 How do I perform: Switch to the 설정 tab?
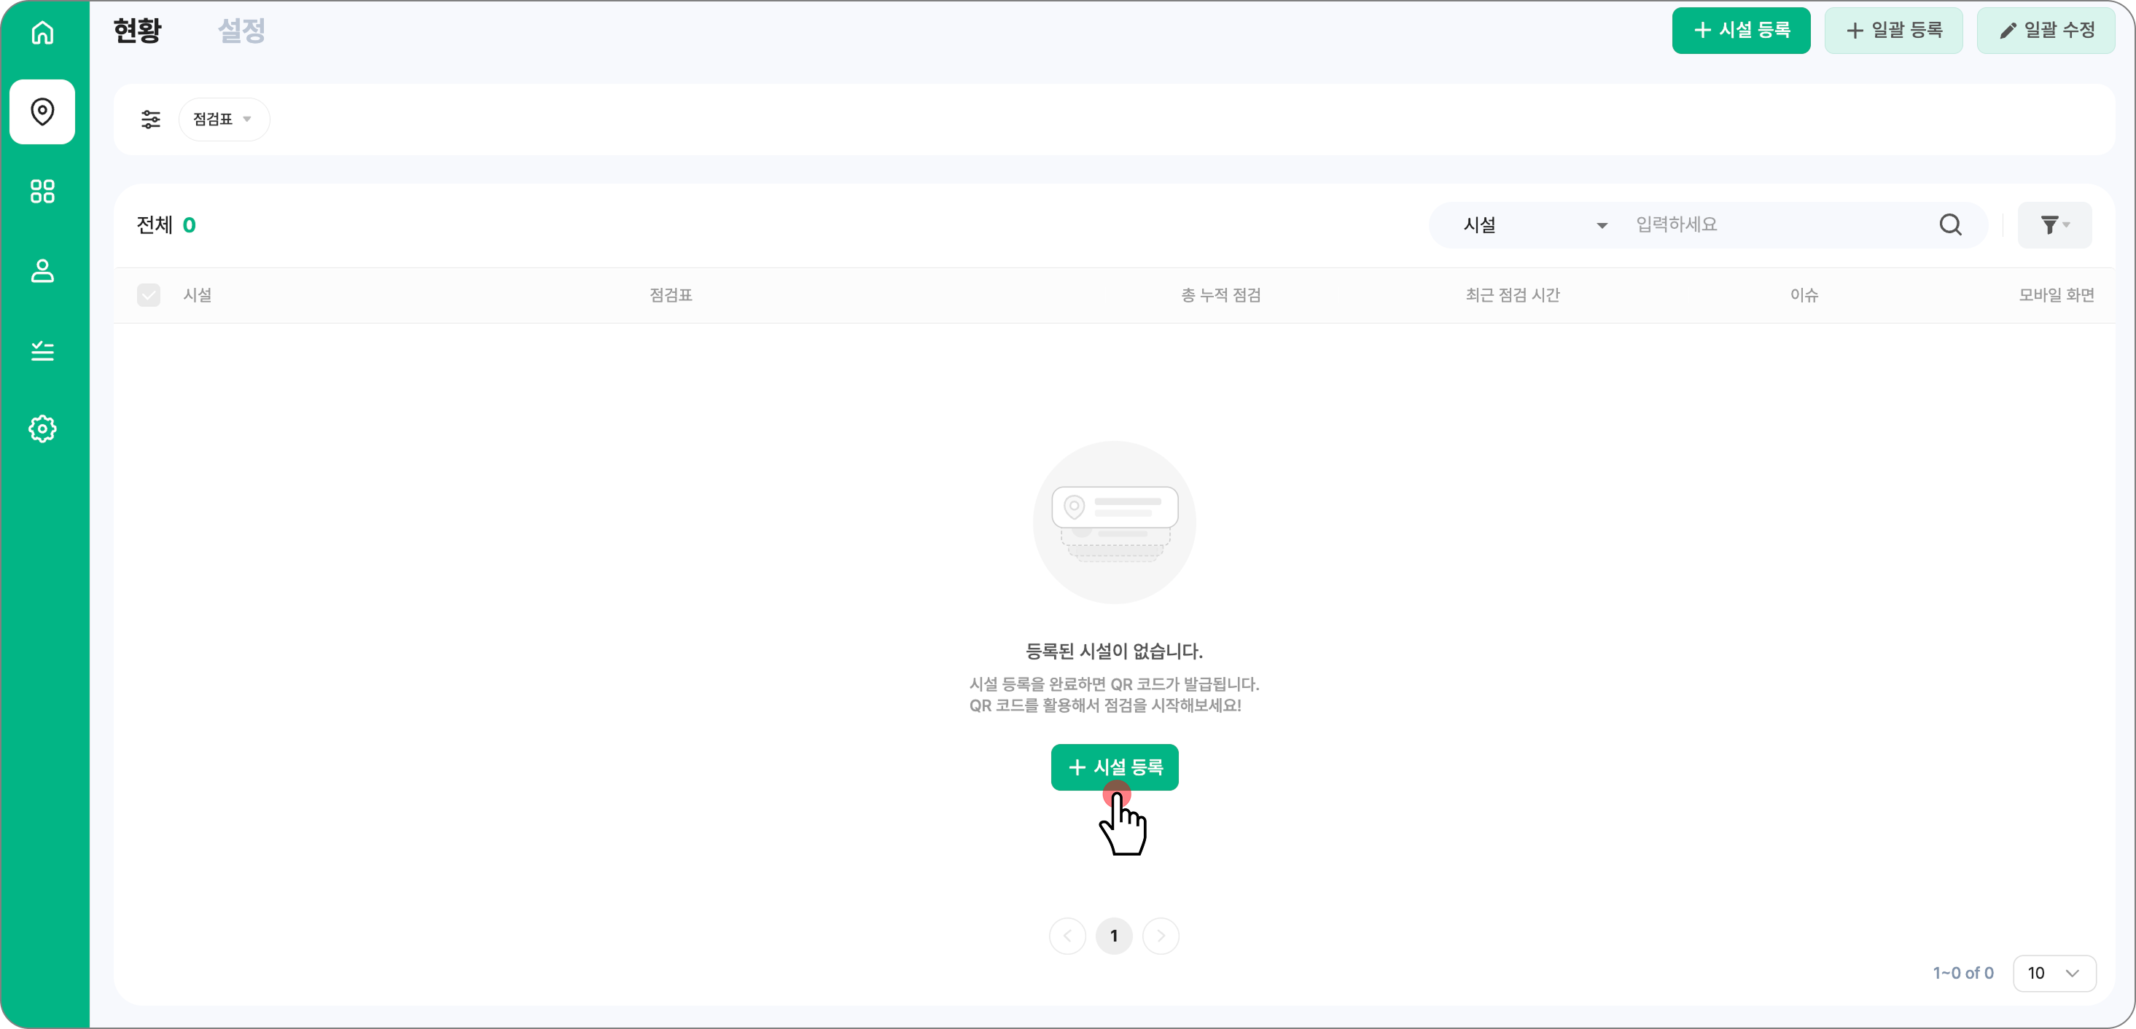(x=241, y=31)
